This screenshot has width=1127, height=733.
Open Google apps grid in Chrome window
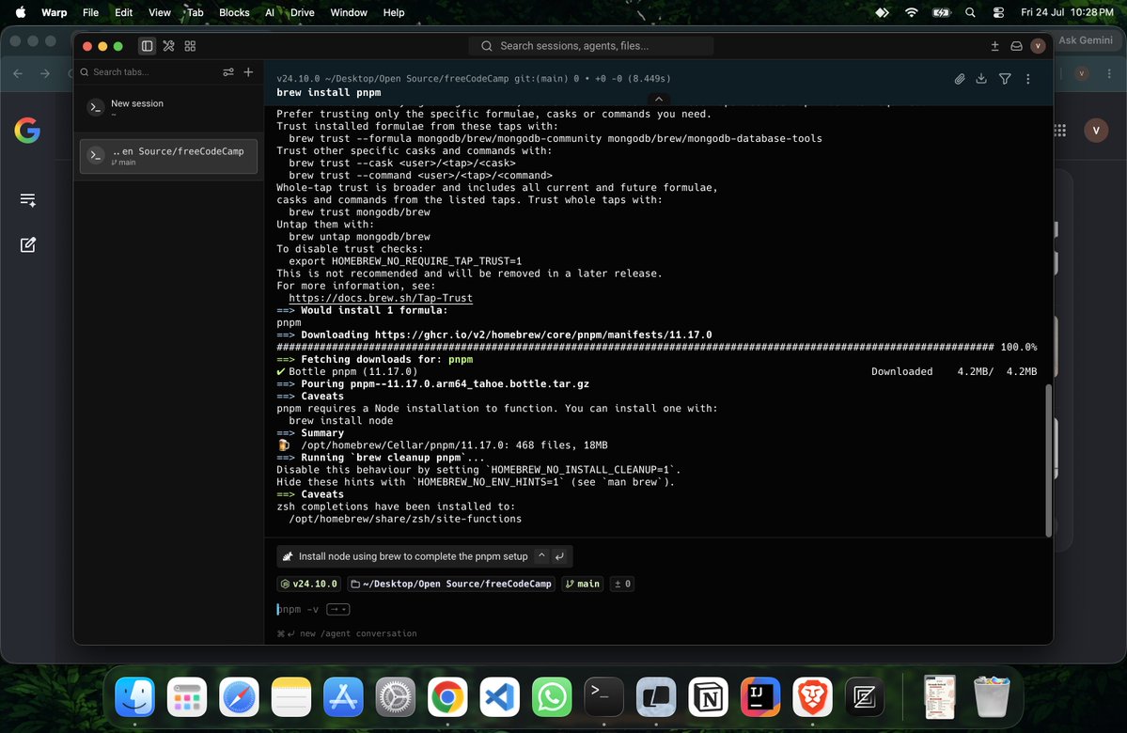tap(1060, 130)
